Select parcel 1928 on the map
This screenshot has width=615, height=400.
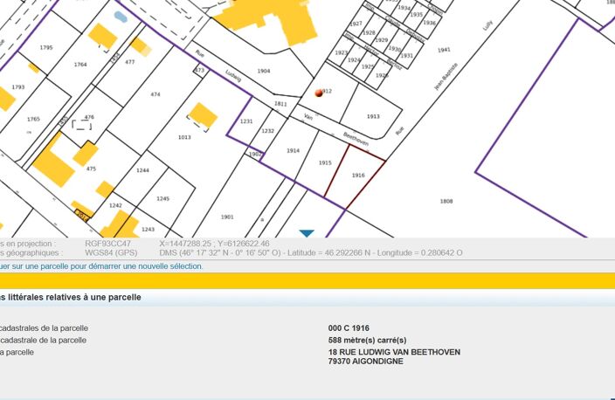[369, 32]
